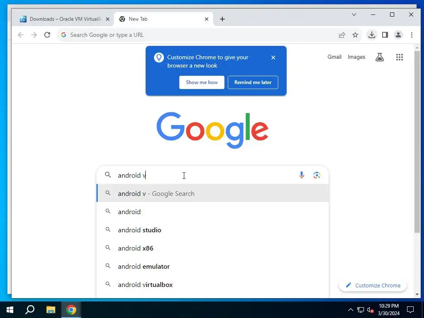
Task: Open Google Lens image search icon
Action: tap(317, 175)
